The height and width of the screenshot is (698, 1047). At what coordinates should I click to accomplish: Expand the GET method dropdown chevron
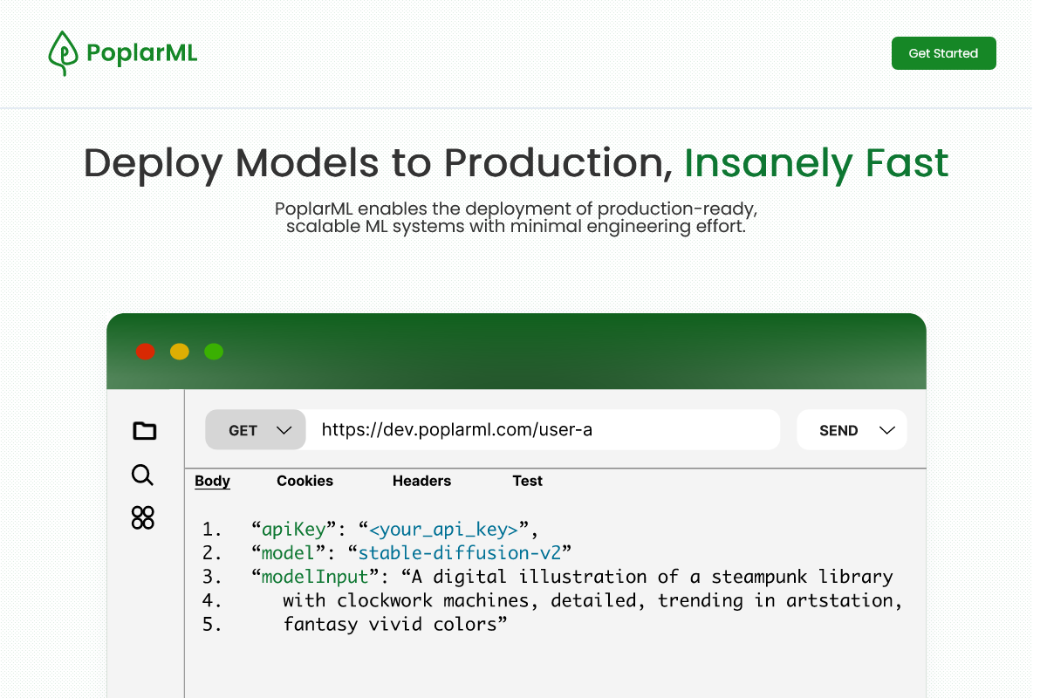284,430
